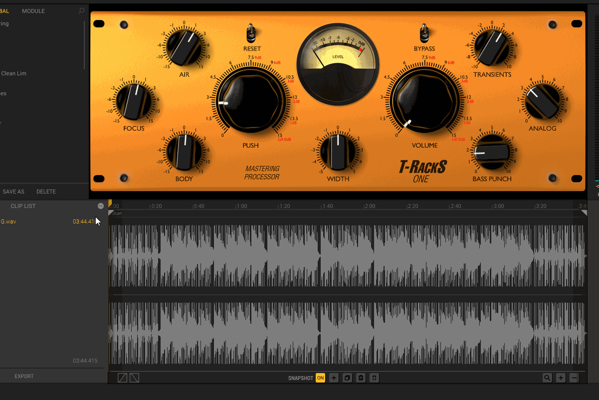Image resolution: width=599 pixels, height=400 pixels.
Task: Click the LEVEL VU meter
Action: pyautogui.click(x=338, y=64)
